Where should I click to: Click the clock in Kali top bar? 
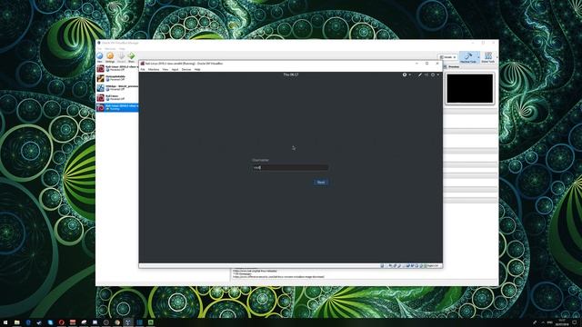[291, 74]
